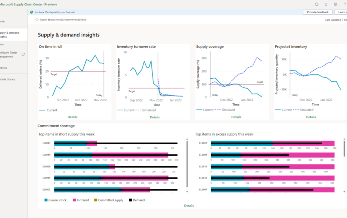The height and width of the screenshot is (218, 347).
Task: Open Details under On time in full chart
Action: click(x=72, y=117)
